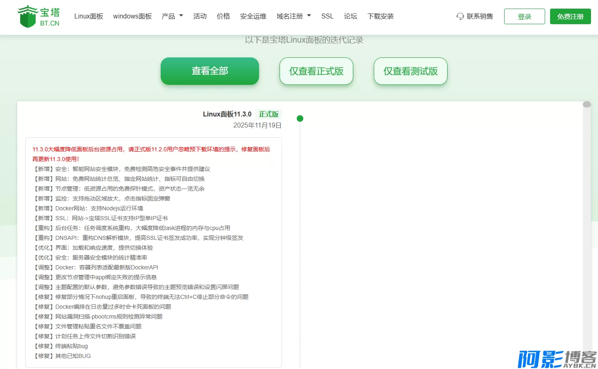Open the 价格 pricing page
This screenshot has height=369, width=598.
(x=223, y=16)
